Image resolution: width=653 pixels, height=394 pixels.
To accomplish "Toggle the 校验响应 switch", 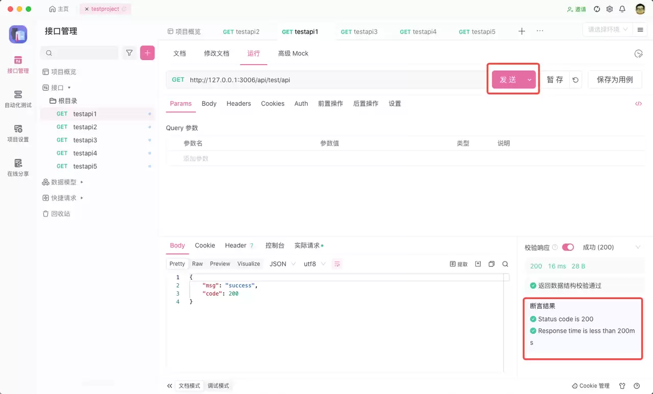I will (x=568, y=247).
